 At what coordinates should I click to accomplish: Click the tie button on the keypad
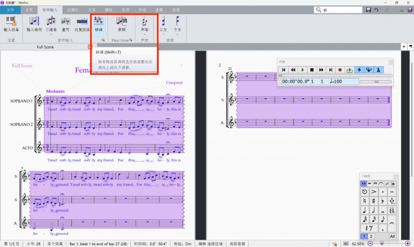(x=392, y=223)
